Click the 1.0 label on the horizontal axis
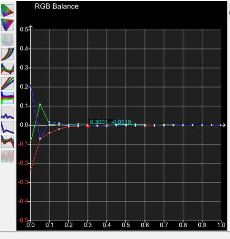Screen dimensions: 230x239 point(221,225)
